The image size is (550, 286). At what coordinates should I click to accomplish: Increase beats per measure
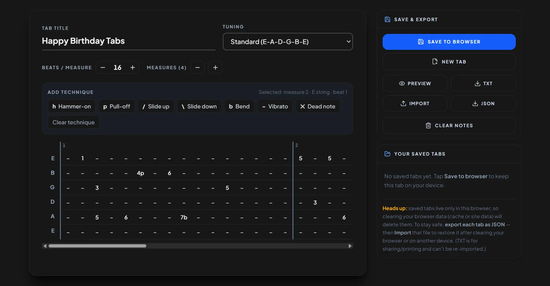click(133, 68)
